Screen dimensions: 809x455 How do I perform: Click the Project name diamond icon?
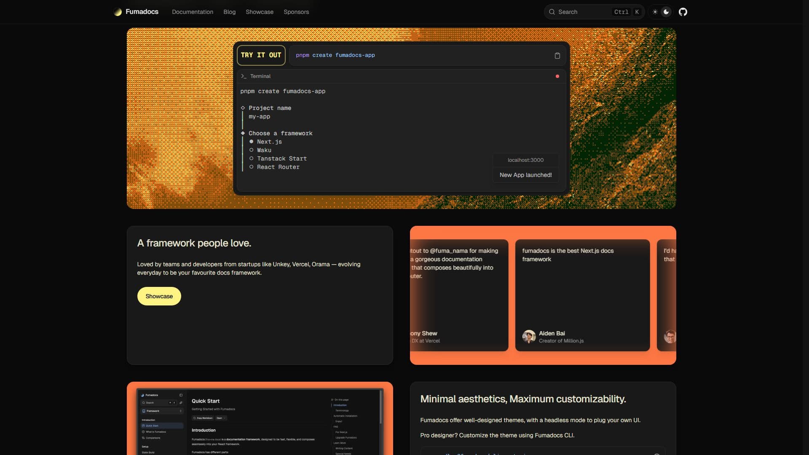point(243,108)
